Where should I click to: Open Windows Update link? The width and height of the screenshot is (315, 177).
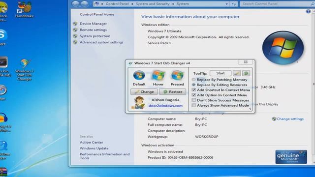(x=94, y=148)
